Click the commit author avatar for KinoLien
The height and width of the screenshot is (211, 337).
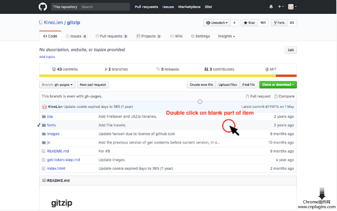click(44, 107)
